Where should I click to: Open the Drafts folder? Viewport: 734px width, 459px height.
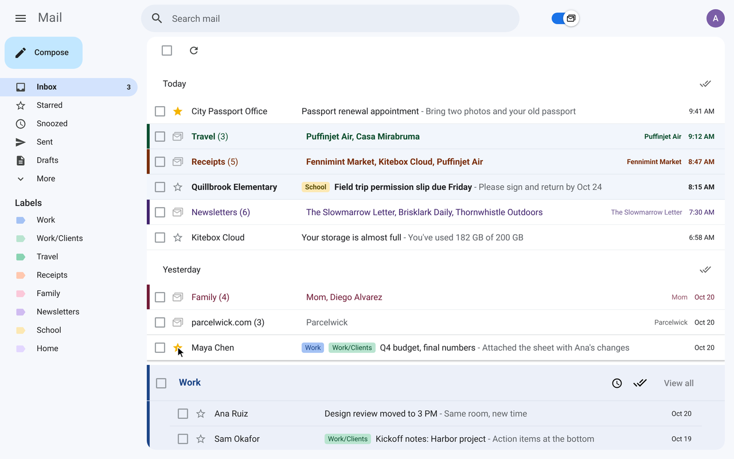[69, 160]
